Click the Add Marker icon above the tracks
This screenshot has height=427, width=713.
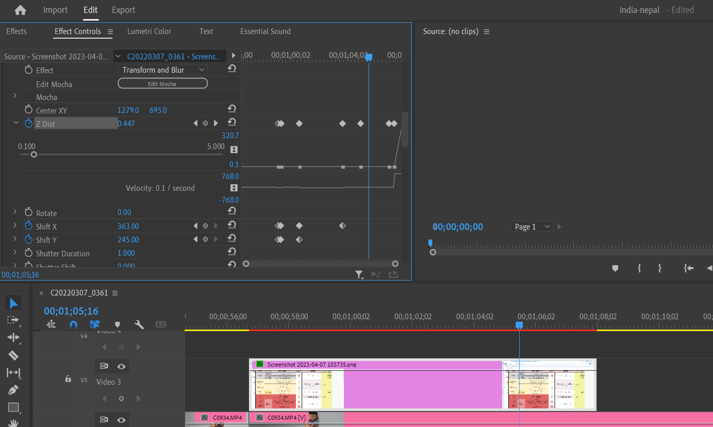pos(117,324)
